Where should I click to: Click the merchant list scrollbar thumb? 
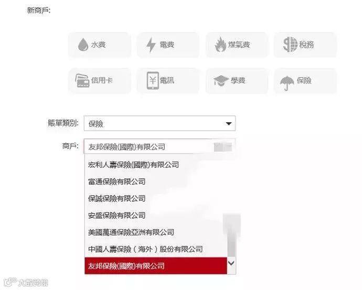click(231, 235)
